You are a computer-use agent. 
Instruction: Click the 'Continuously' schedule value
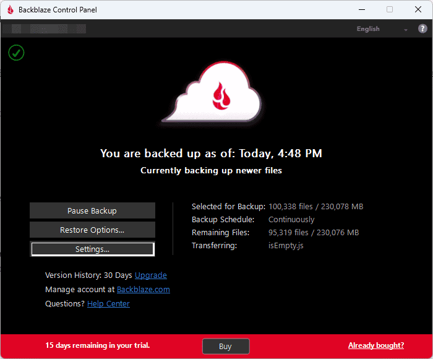pos(291,220)
